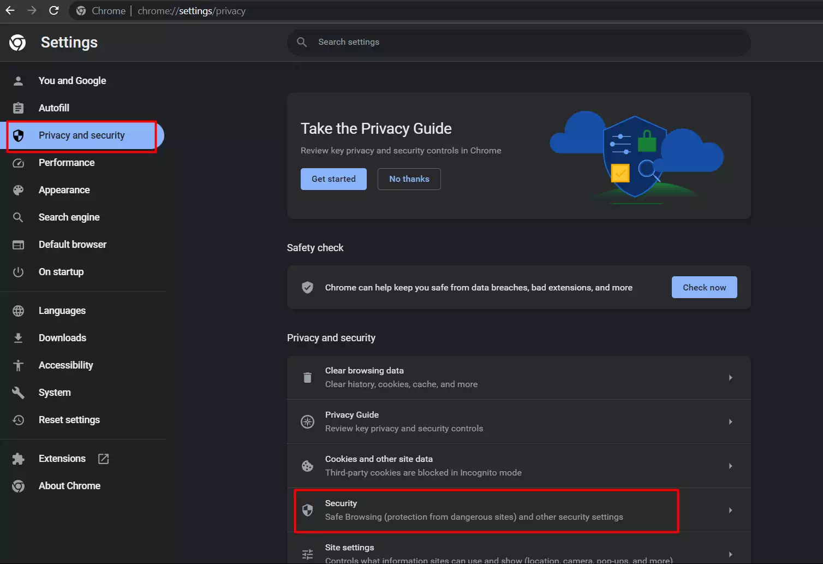Screen dimensions: 823x564
Task: Click the external link icon beside Extensions
Action: pyautogui.click(x=103, y=459)
